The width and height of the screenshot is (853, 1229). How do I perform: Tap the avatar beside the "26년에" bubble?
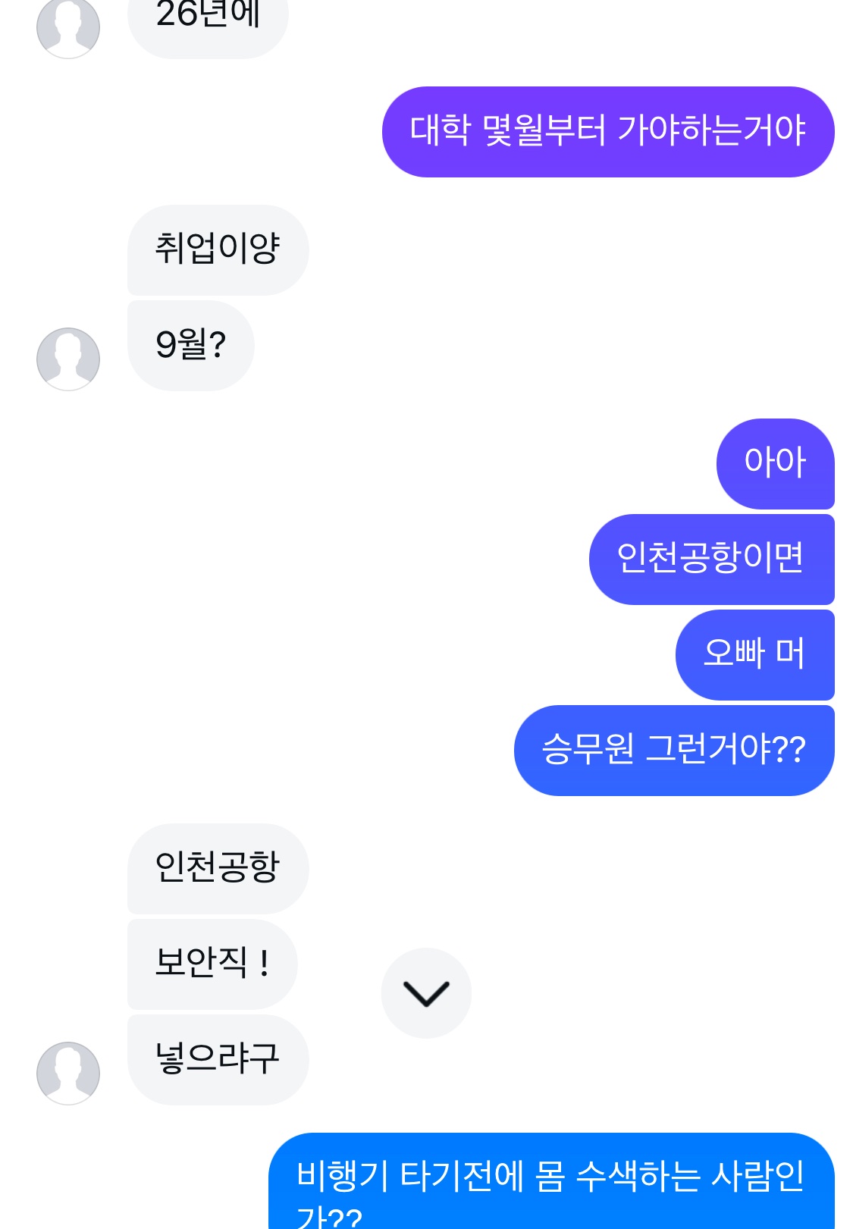pos(68,27)
